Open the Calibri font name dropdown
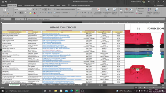This screenshot has height=93, width=166. pyautogui.click(x=26, y=9)
